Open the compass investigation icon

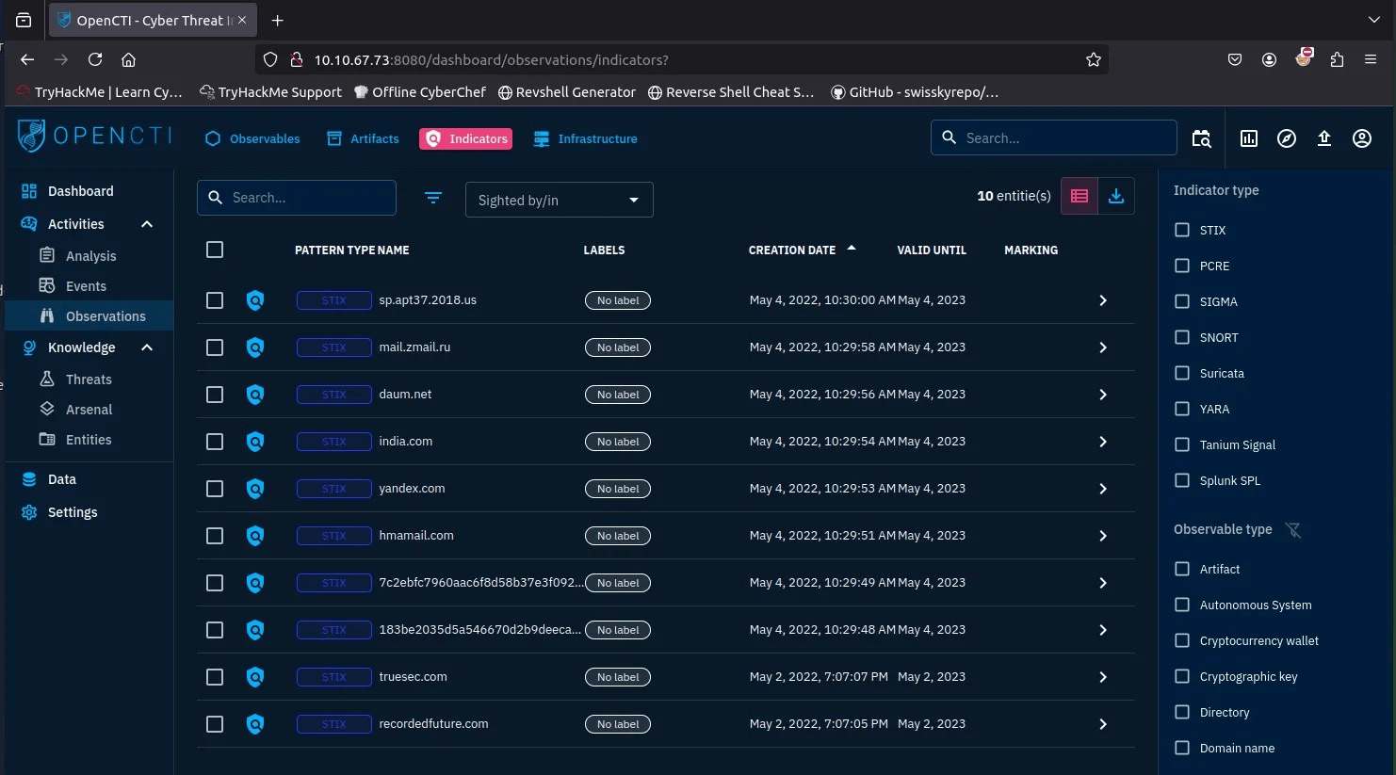[x=1287, y=138]
